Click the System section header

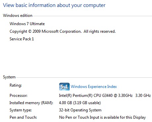(x=9, y=77)
